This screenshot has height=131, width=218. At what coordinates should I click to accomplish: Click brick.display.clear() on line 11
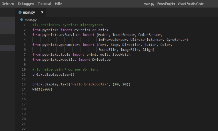pos(54,75)
